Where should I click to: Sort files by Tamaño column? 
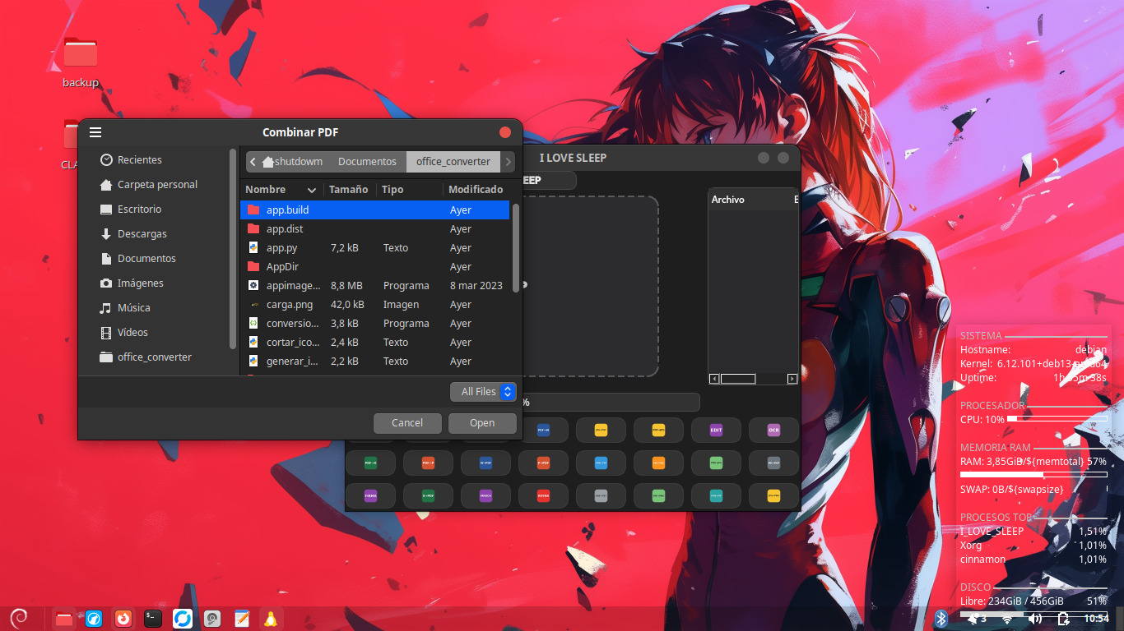(350, 190)
